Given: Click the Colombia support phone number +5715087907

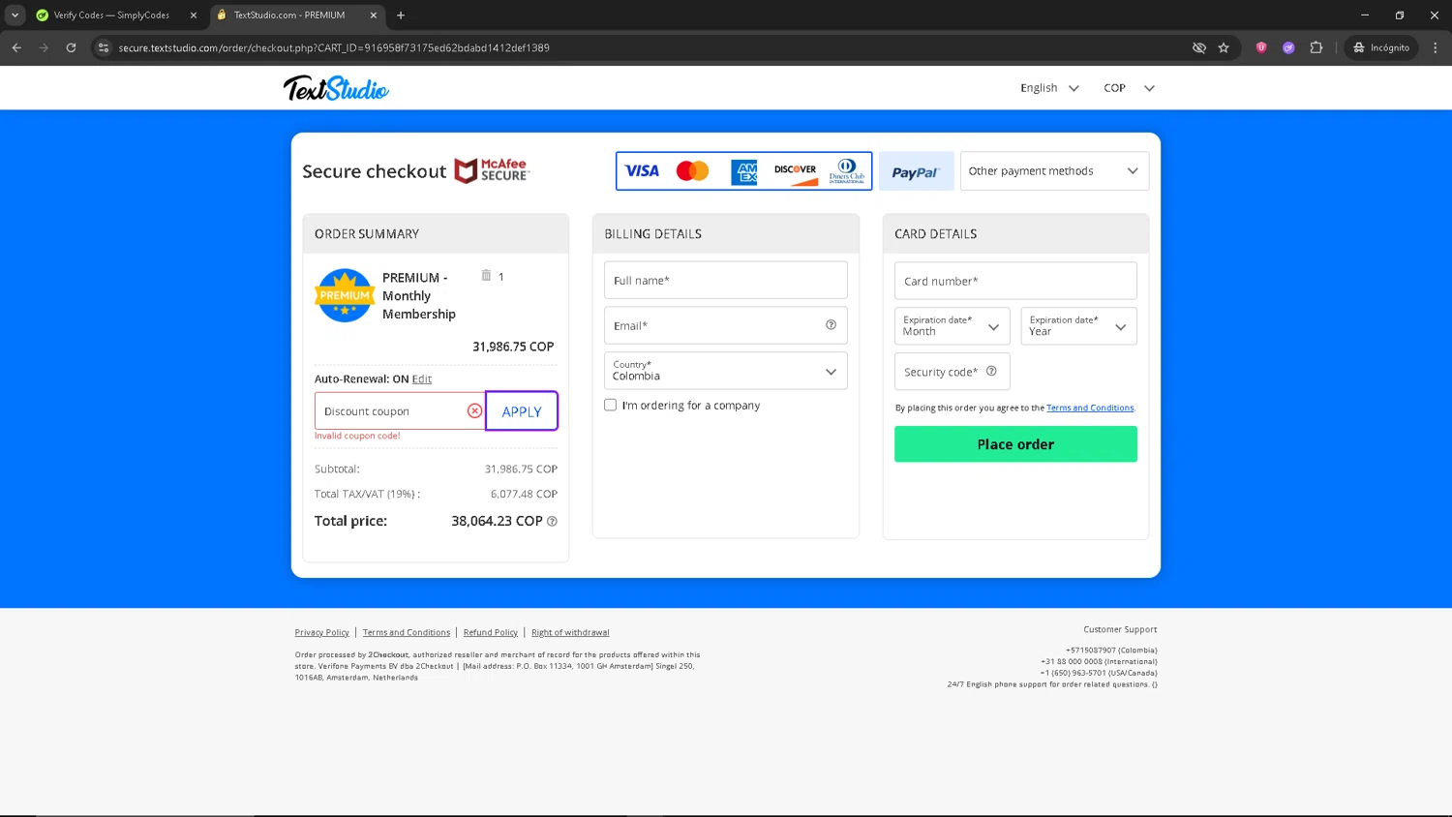Looking at the screenshot, I should [1111, 651].
